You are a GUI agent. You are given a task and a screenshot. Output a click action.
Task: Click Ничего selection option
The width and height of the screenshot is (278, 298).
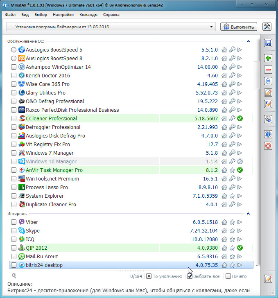point(236,276)
